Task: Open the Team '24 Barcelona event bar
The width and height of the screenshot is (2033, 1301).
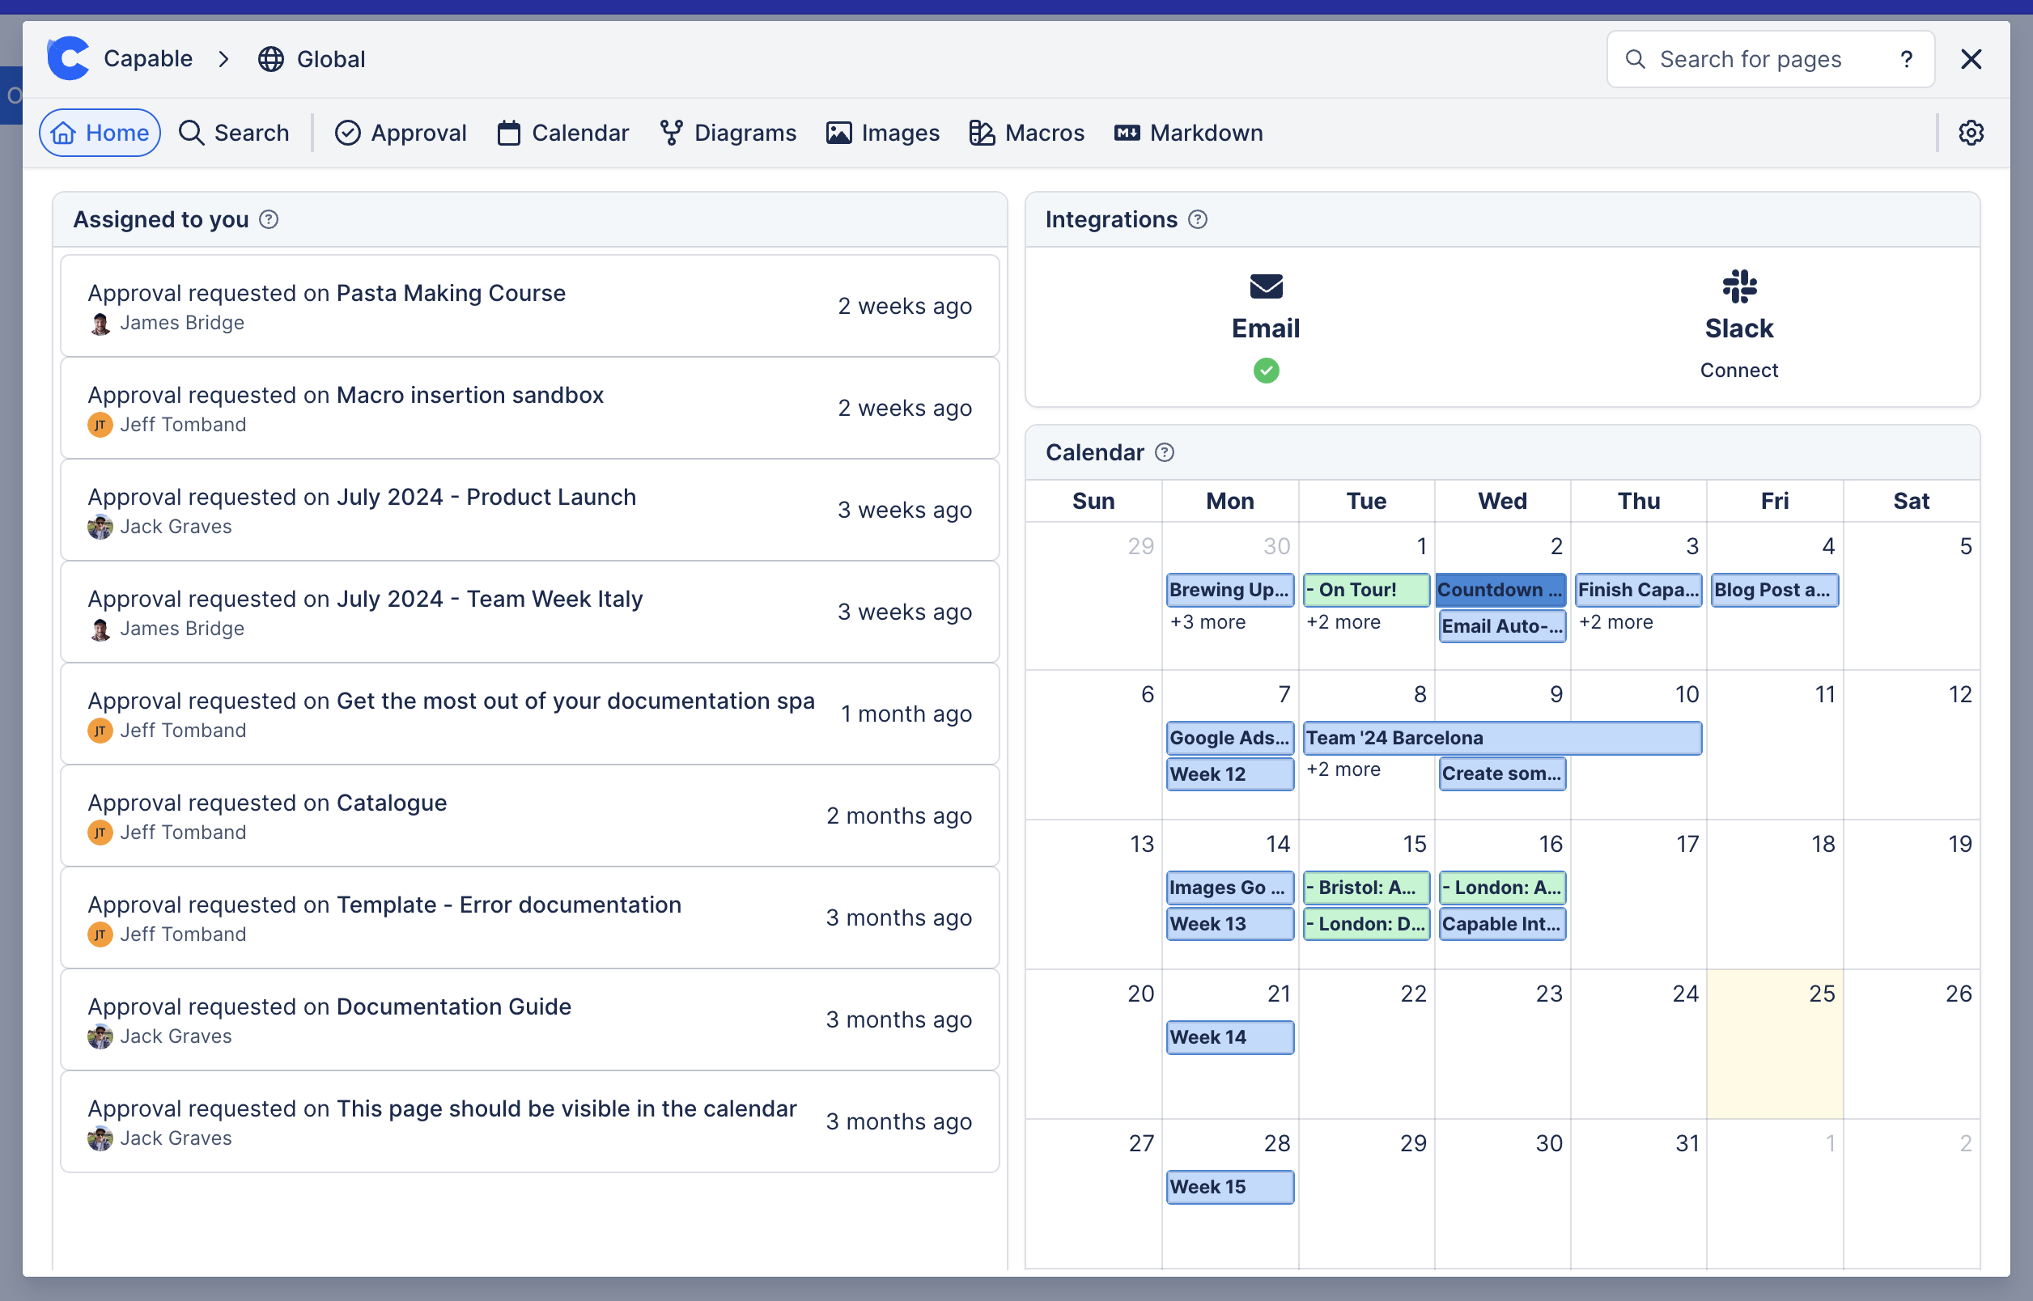Action: 1501,738
